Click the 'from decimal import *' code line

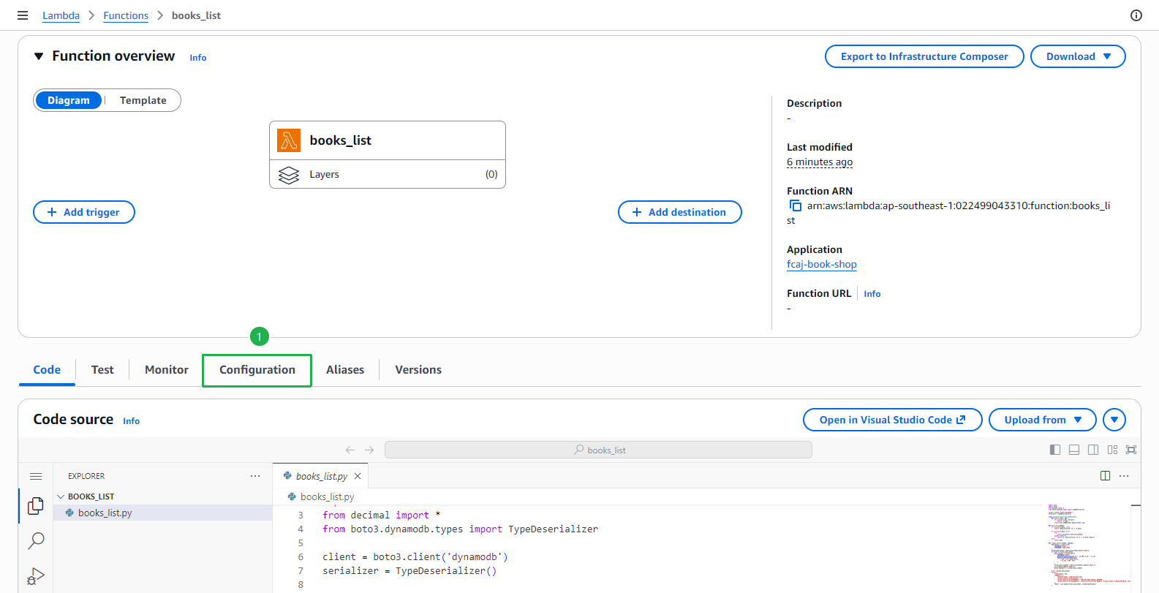[x=381, y=515]
